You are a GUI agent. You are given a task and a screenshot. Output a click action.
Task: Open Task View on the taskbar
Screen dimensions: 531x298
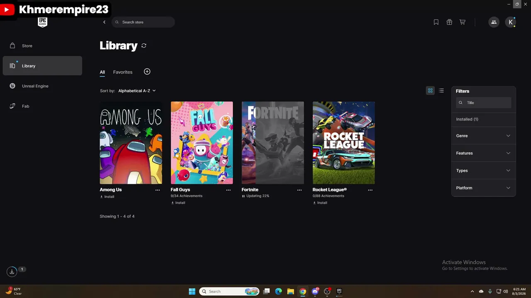point(267,291)
